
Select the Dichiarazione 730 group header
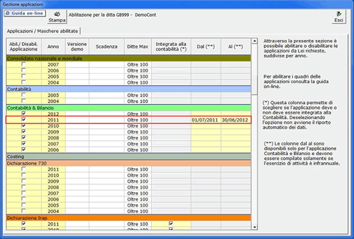click(128, 163)
